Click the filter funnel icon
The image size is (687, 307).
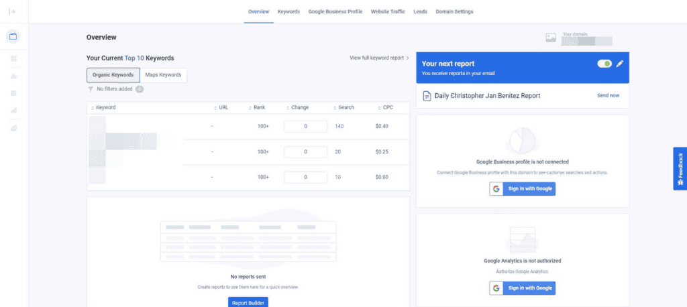pyautogui.click(x=91, y=88)
